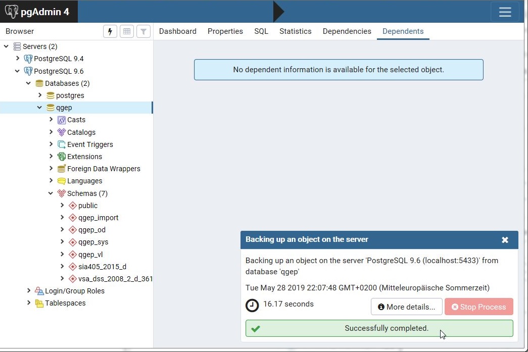Expand the Tablespaces node
Image resolution: width=528 pixels, height=352 pixels.
click(x=29, y=303)
